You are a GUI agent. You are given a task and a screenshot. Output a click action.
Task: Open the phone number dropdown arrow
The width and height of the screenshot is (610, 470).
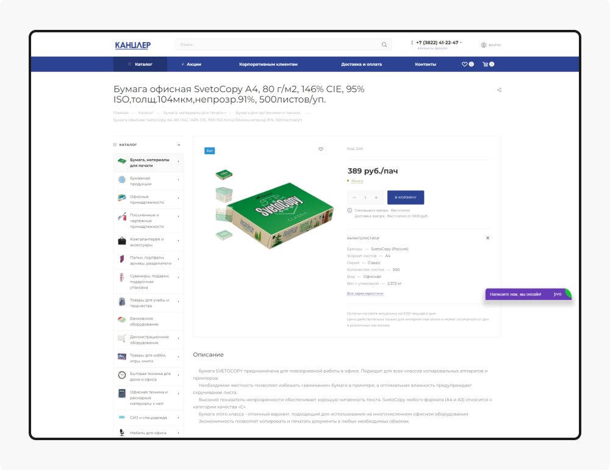461,43
